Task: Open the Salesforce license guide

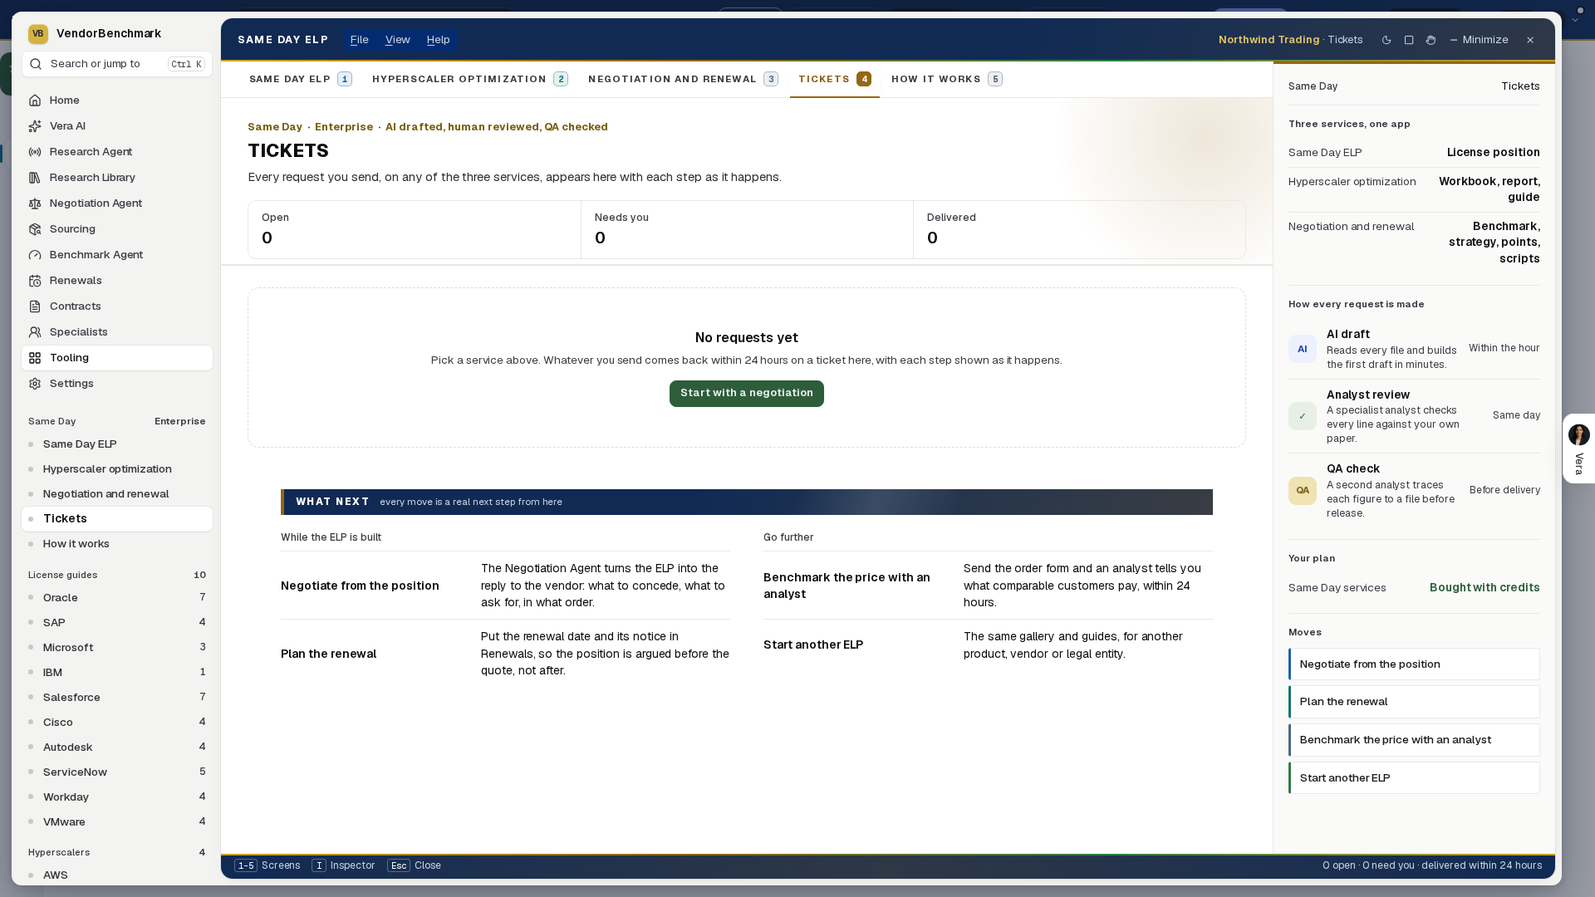Action: [116, 698]
